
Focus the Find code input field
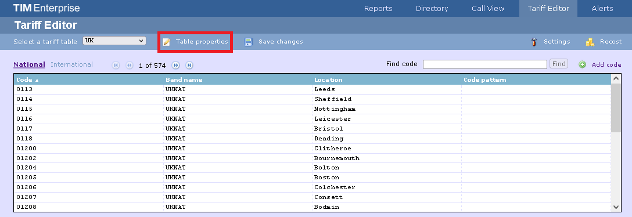pyautogui.click(x=485, y=64)
